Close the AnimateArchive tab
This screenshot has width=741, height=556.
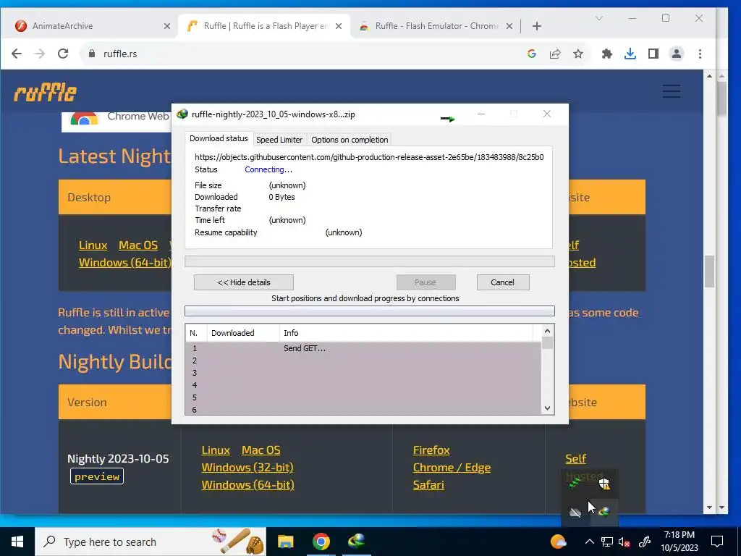pos(167,26)
